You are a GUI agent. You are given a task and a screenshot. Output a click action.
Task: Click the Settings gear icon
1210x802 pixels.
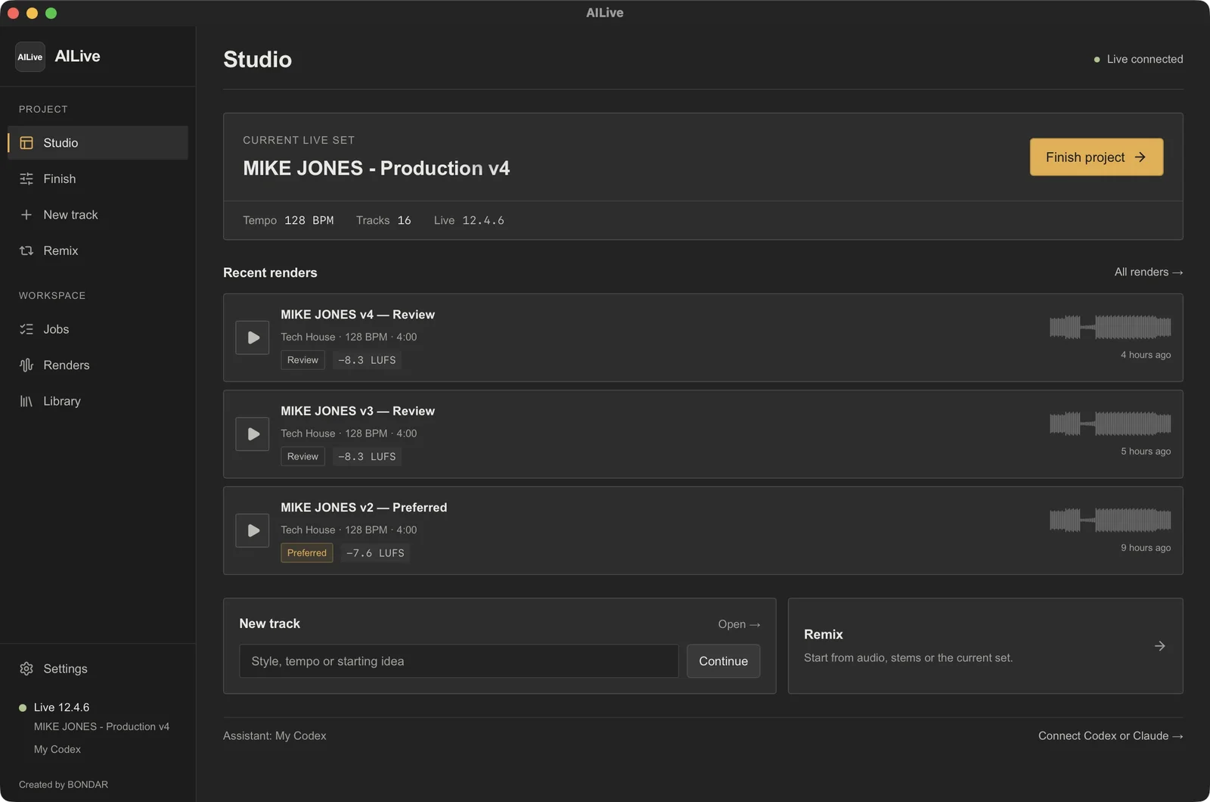[x=26, y=669]
